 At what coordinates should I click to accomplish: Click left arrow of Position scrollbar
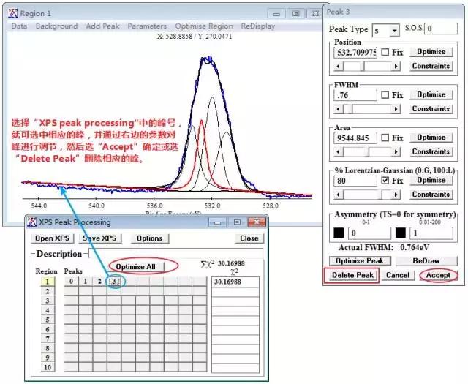point(338,66)
